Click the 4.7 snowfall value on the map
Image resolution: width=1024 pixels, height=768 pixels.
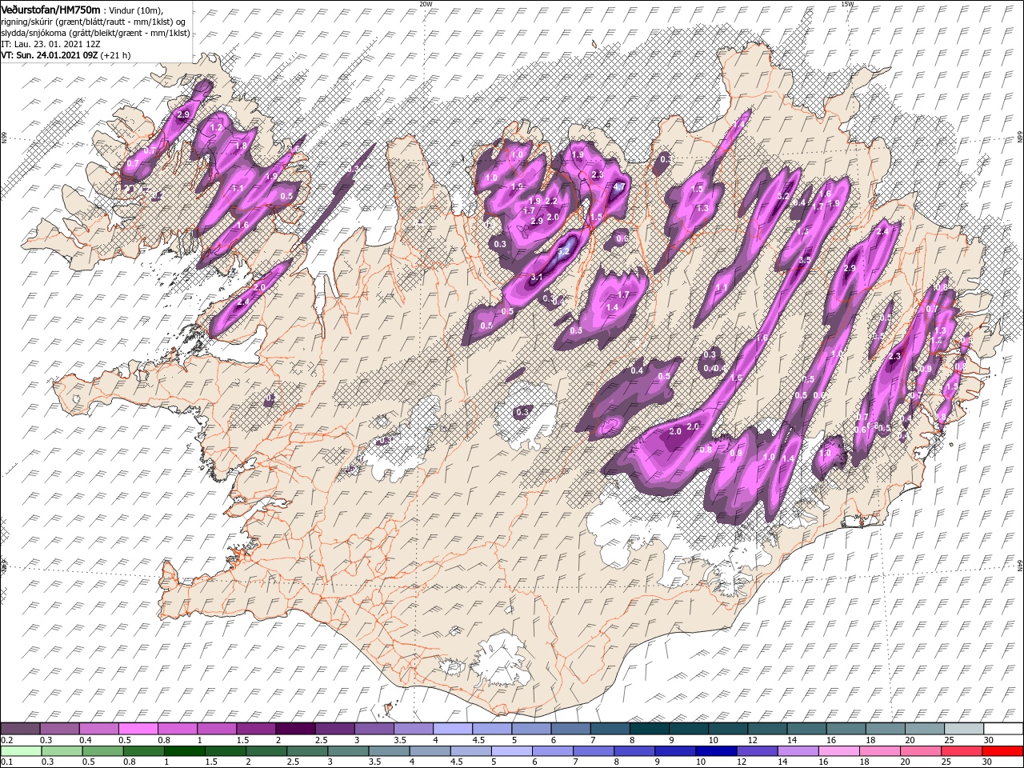tap(618, 187)
